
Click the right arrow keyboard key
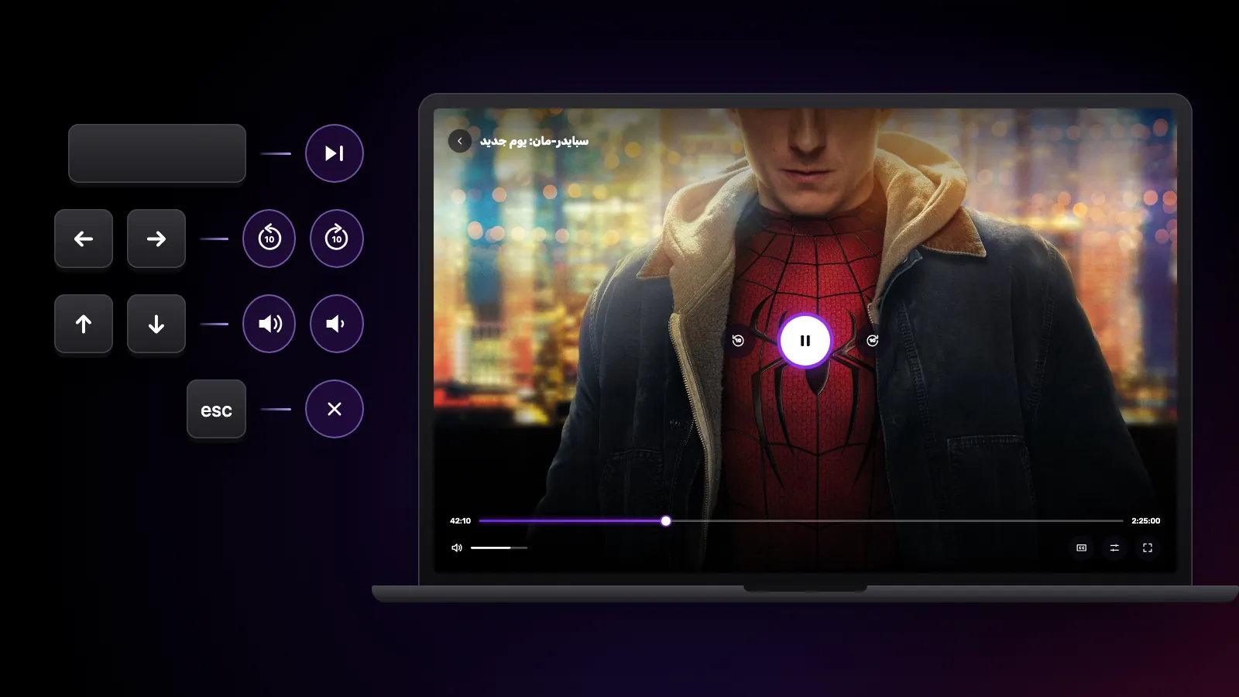156,239
